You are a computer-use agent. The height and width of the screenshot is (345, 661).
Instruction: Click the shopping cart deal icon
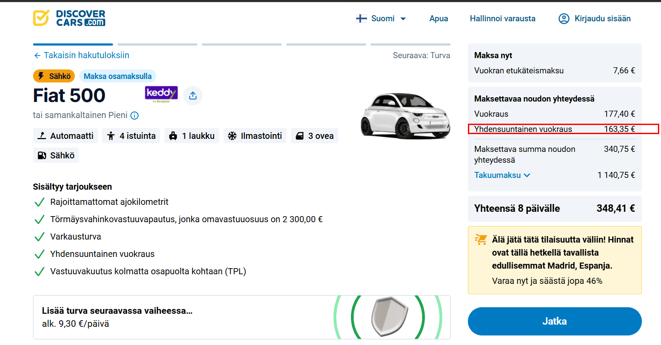tap(481, 240)
